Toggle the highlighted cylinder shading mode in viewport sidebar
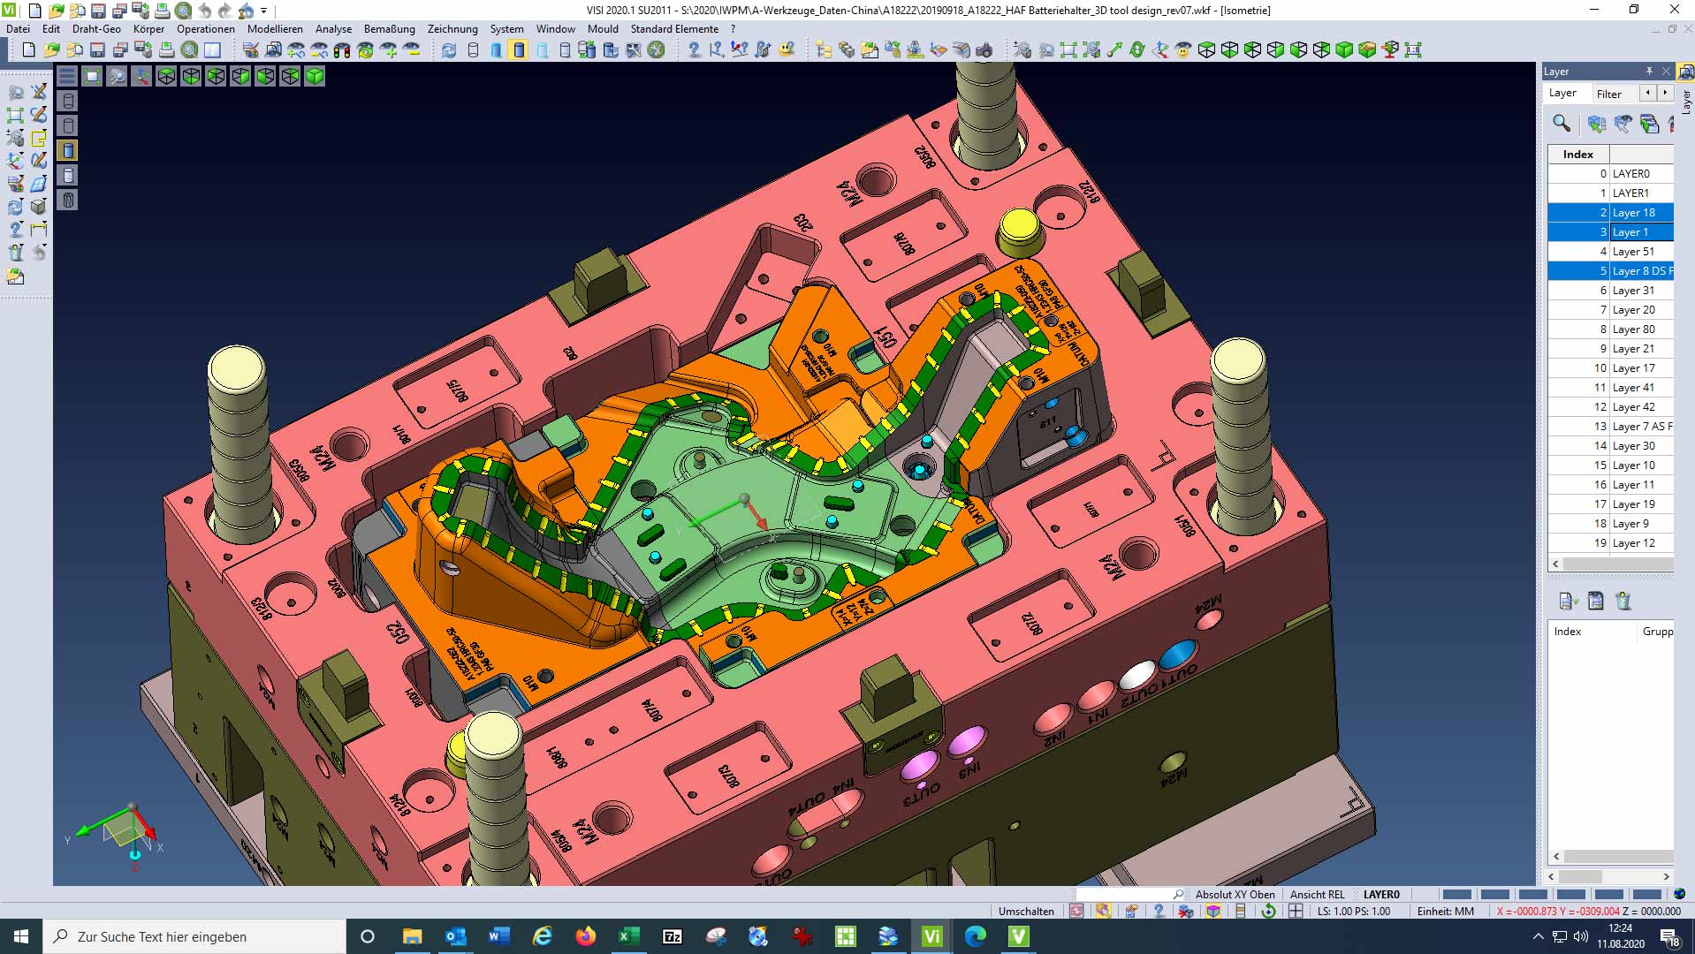 click(68, 151)
